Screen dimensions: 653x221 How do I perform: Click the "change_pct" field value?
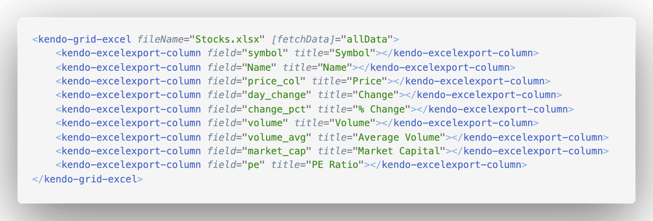277,109
